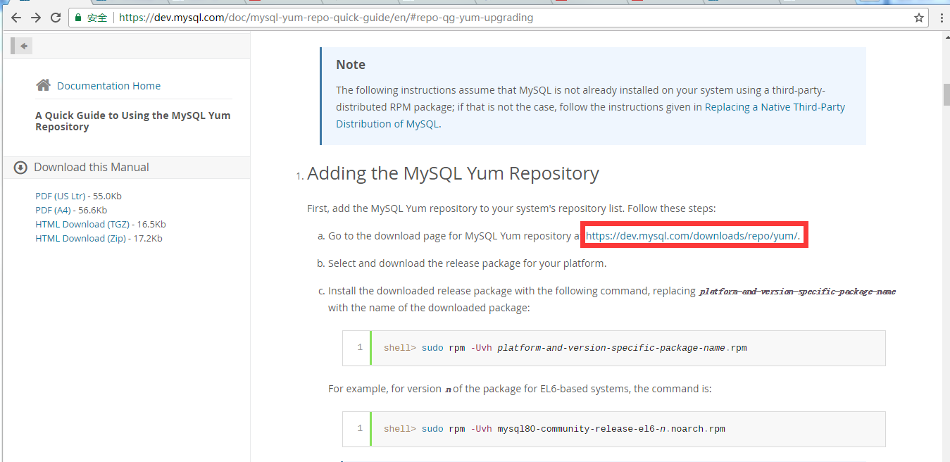
Task: Download PDF (A4) manual
Action: click(54, 210)
